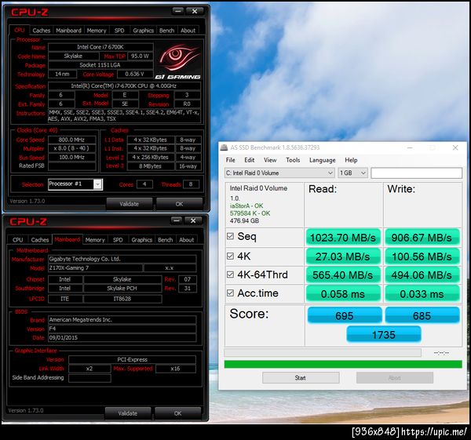Select SPD tab in bottom CPU-Z window

(x=118, y=240)
